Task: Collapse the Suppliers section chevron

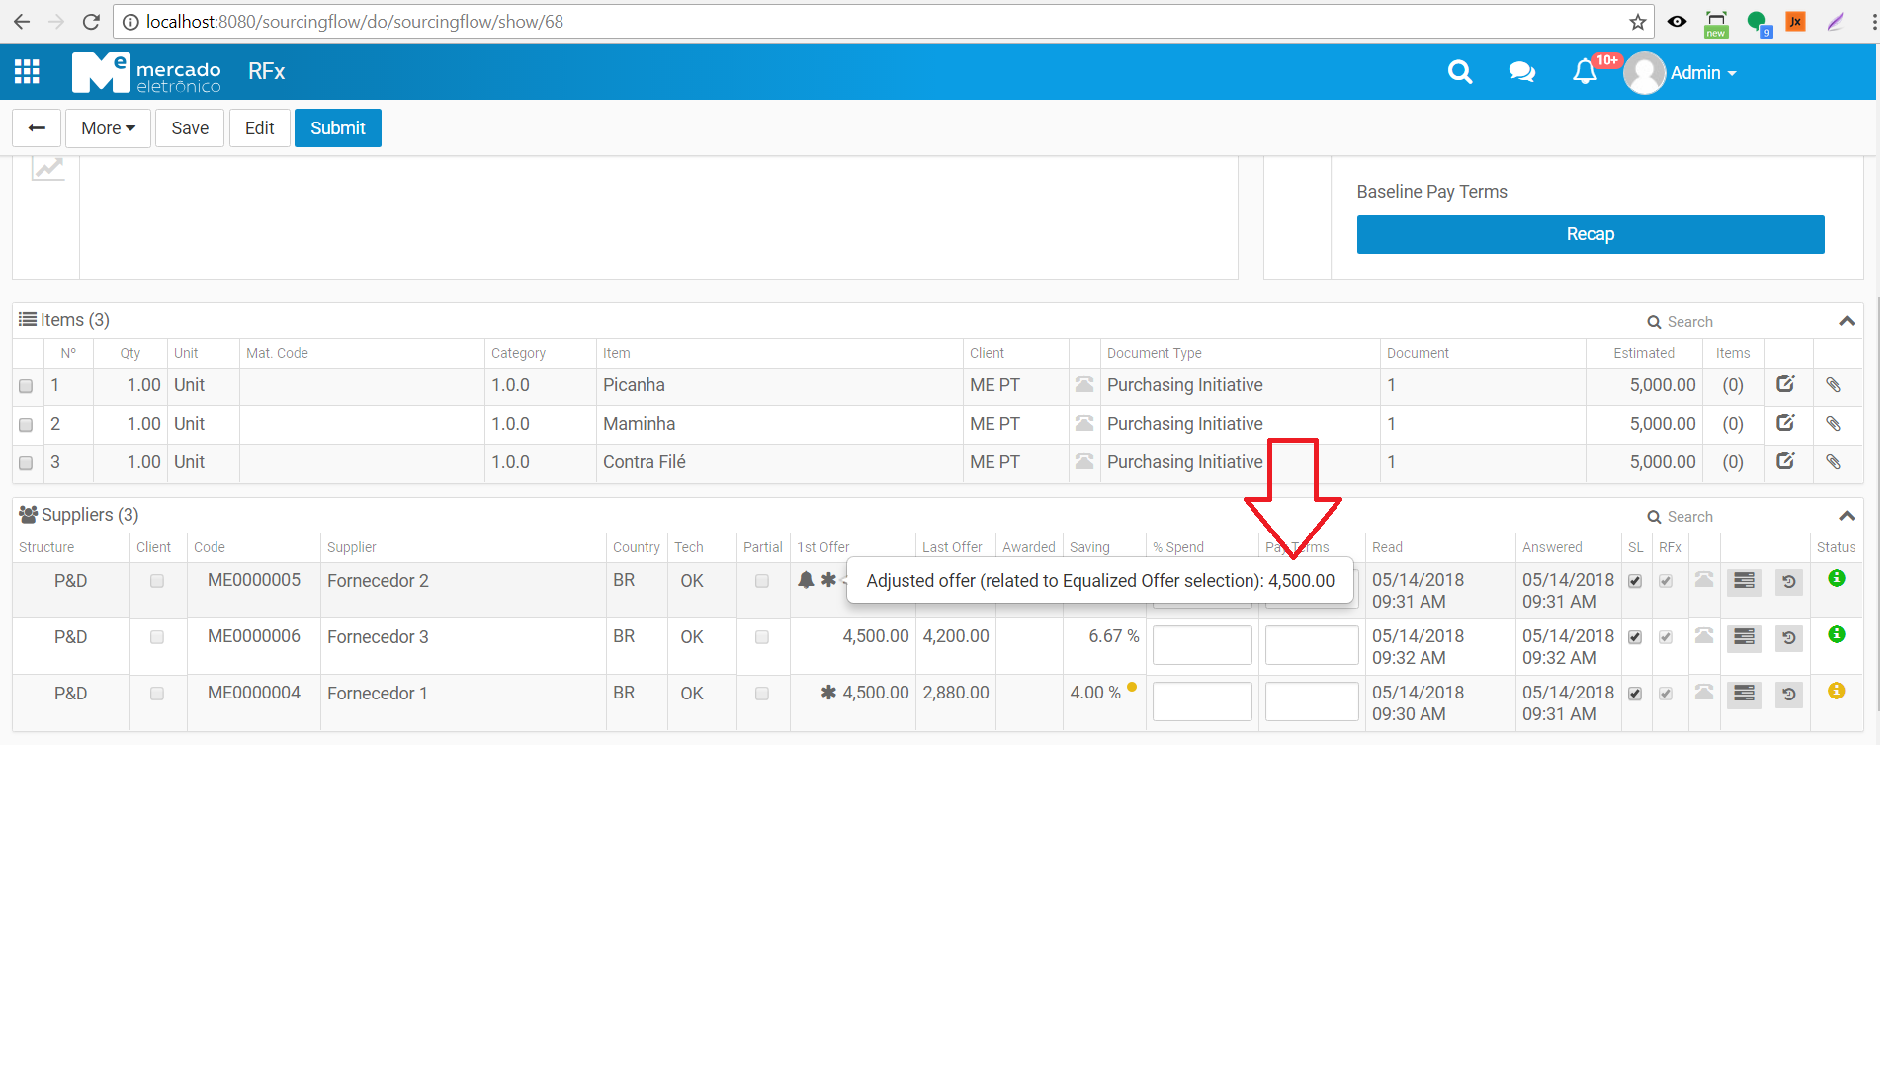Action: click(x=1846, y=516)
